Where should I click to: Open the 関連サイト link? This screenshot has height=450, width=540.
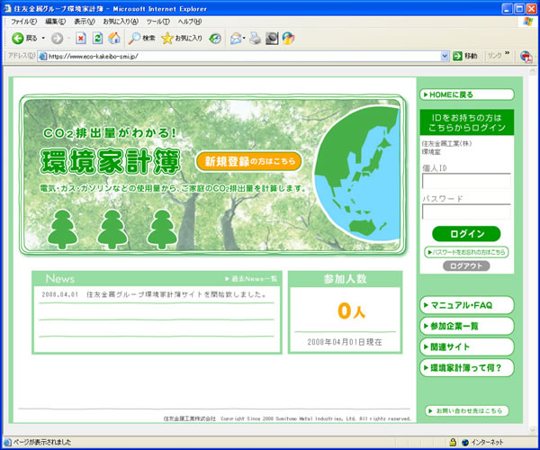click(x=466, y=346)
